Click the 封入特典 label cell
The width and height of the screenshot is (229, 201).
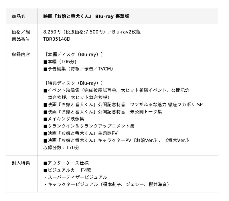point(21,163)
